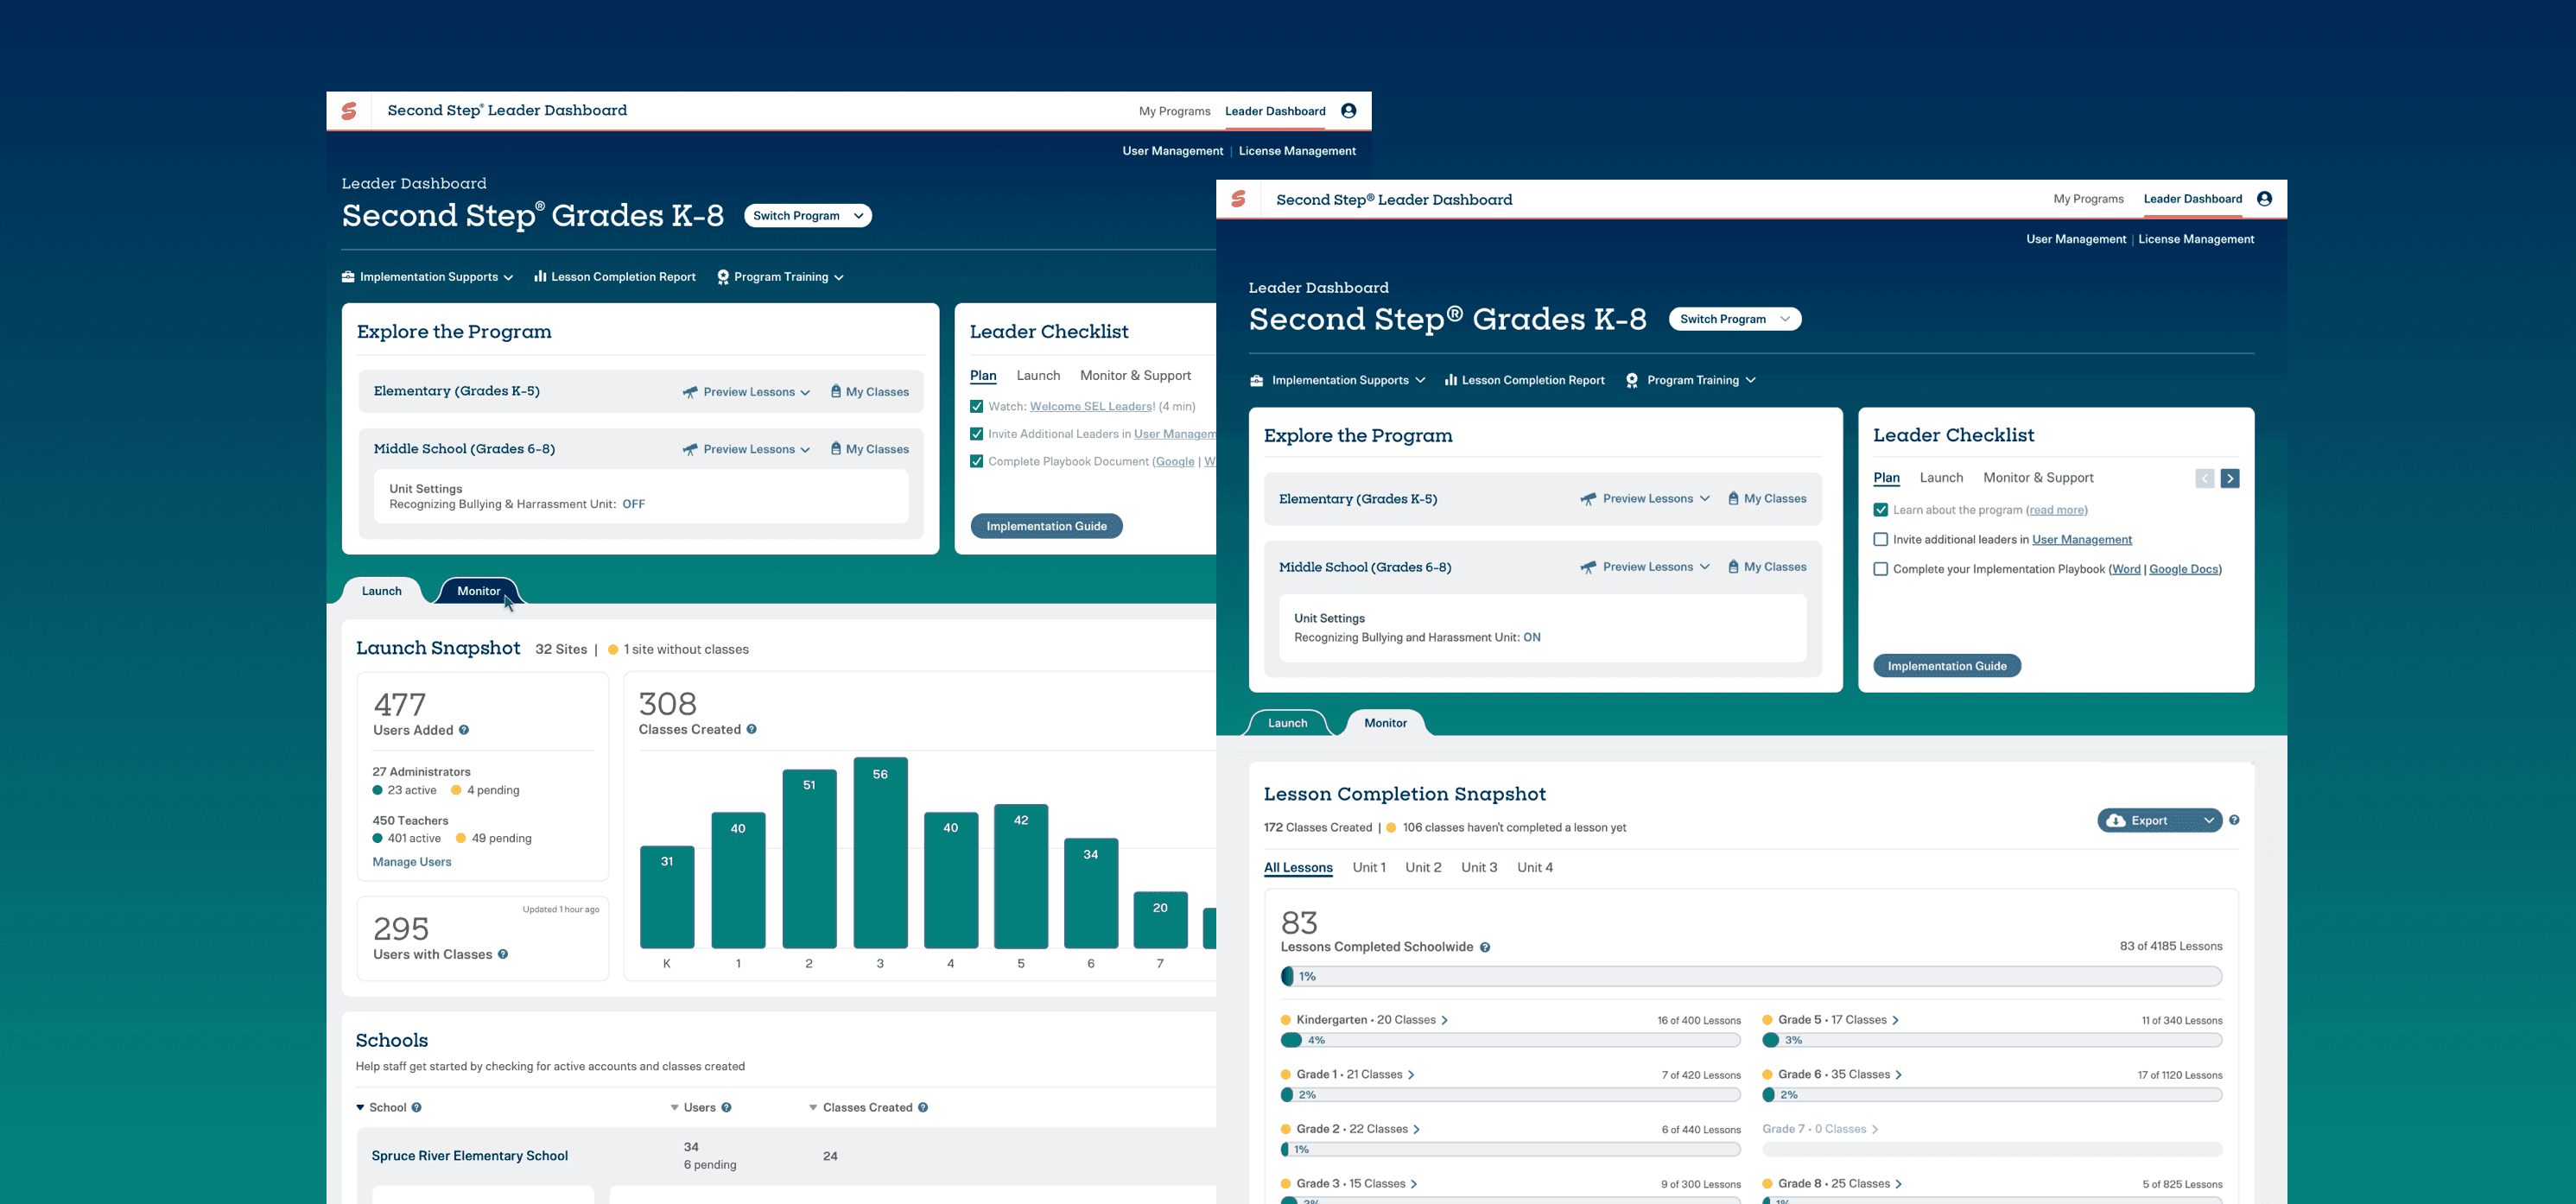Click Kindergarten 4% progress bar

1510,1040
